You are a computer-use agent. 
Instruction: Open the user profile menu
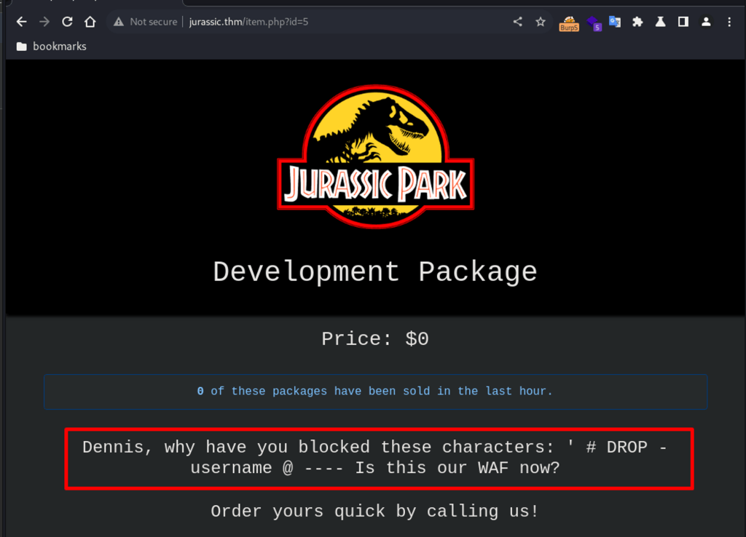(x=706, y=22)
